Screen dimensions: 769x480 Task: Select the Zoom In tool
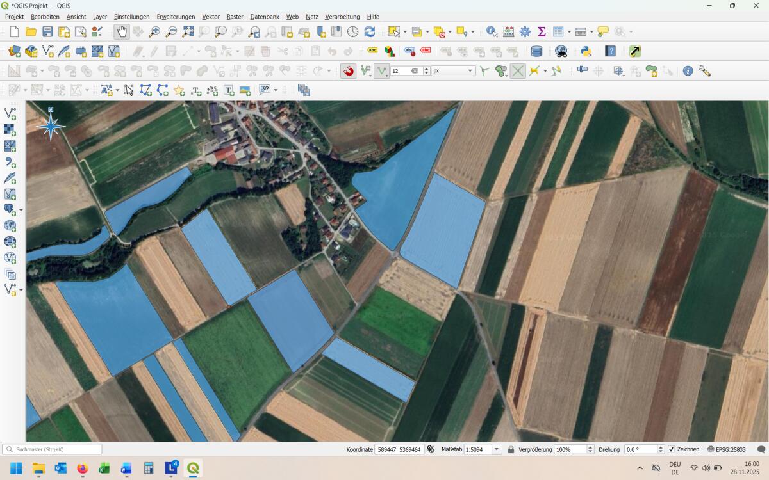pos(155,31)
